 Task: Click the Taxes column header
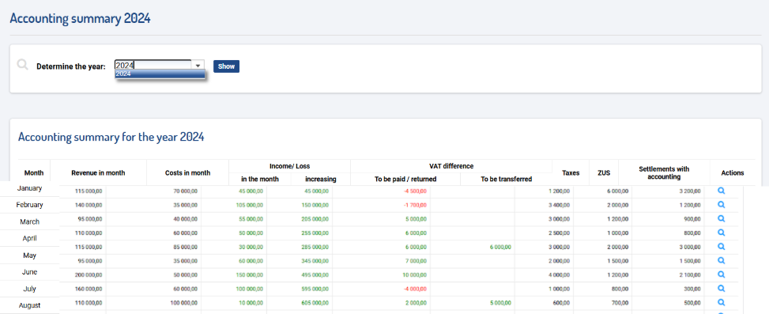tap(571, 172)
